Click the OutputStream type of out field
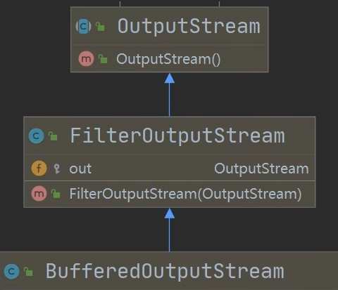The image size is (338, 290). 261,169
